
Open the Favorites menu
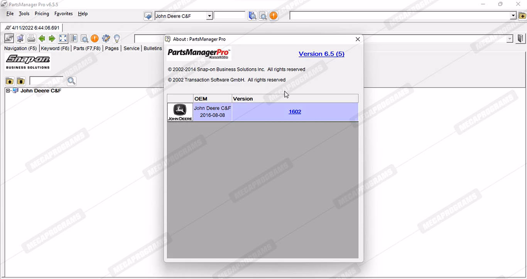[63, 14]
